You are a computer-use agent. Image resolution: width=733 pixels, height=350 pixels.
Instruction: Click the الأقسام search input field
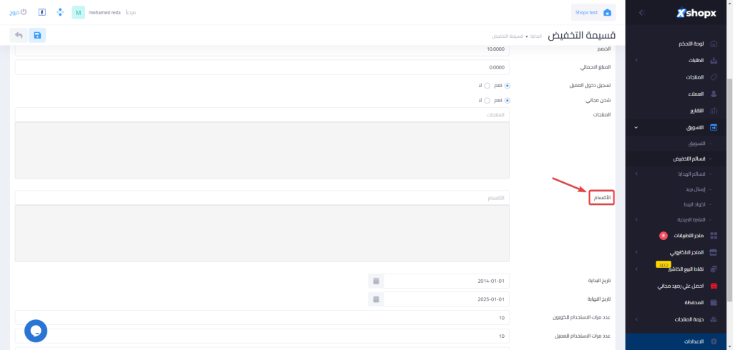point(262,197)
